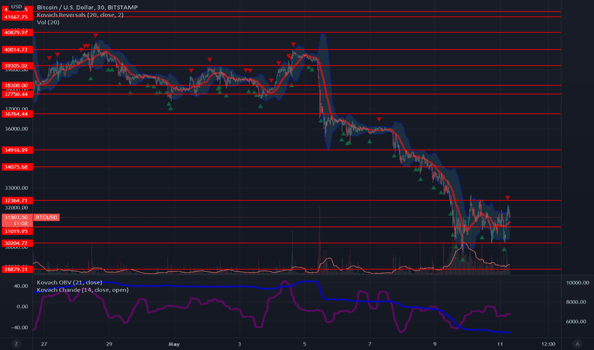Viewport: 594px width, 350px height.
Task: Select the 32364.71 price level label
Action: point(17,200)
